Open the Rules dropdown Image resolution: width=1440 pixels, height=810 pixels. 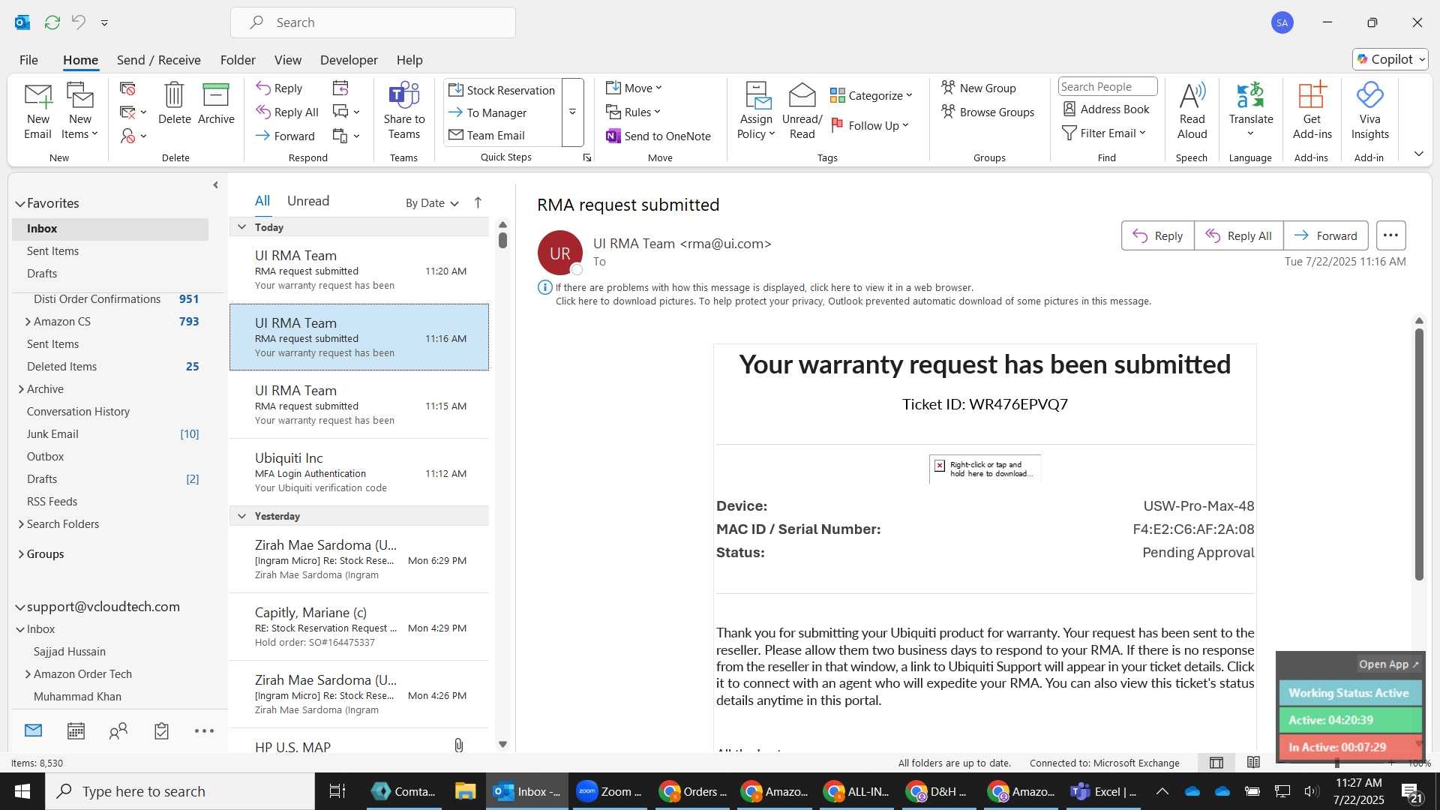(x=634, y=112)
